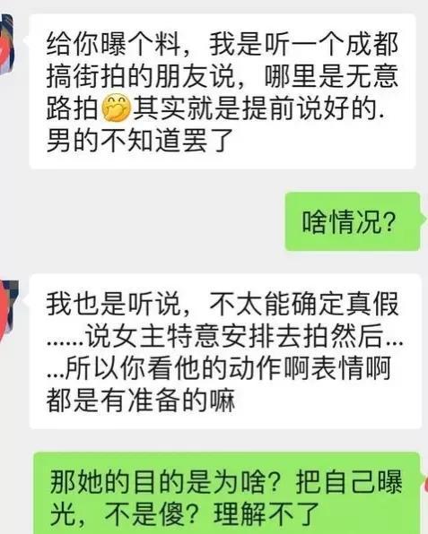Click the text 说女主特意安排去拍然后

233,336
